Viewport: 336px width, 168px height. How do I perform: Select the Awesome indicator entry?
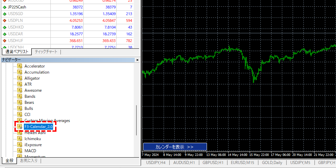(x=33, y=90)
